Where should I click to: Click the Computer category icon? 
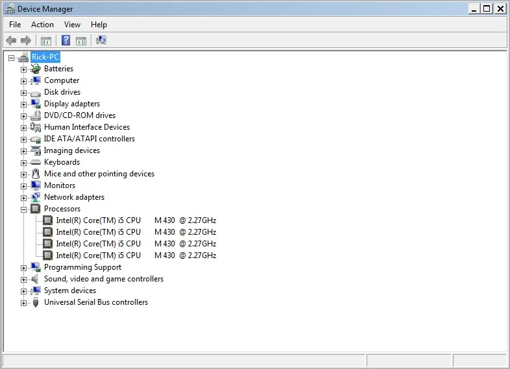click(x=36, y=80)
